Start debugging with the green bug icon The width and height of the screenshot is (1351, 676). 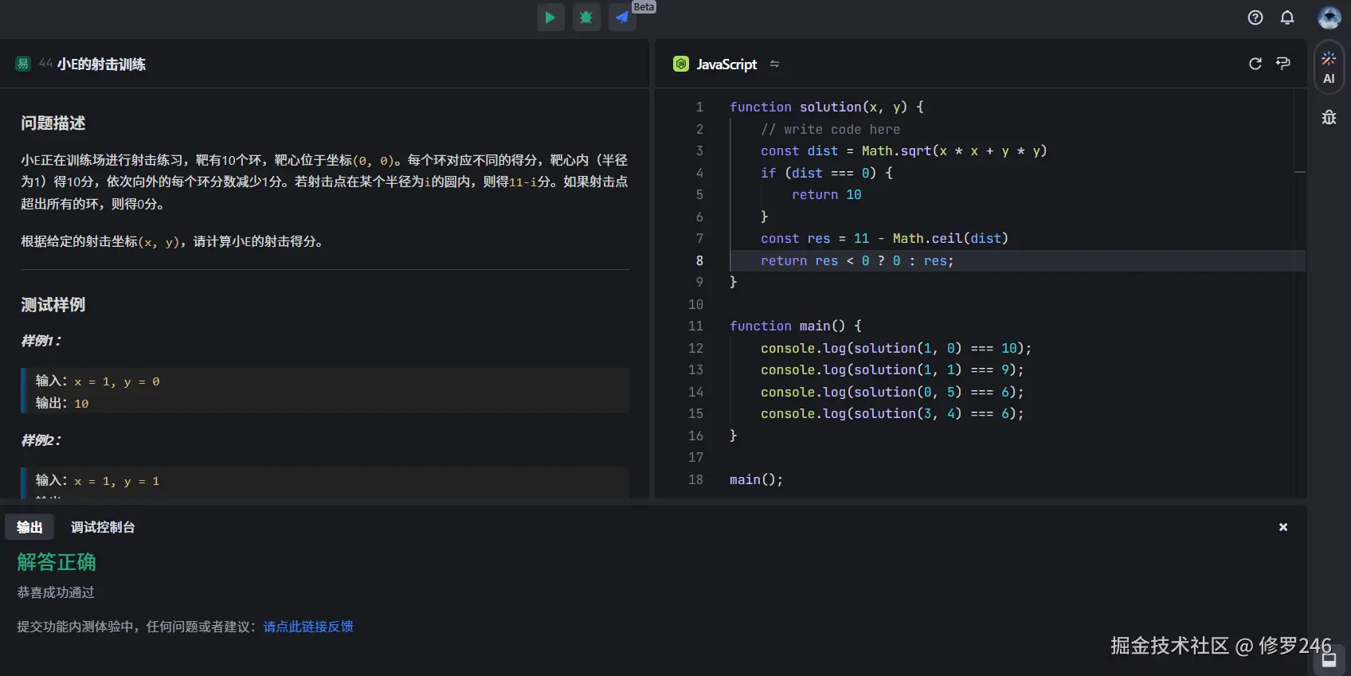click(586, 17)
